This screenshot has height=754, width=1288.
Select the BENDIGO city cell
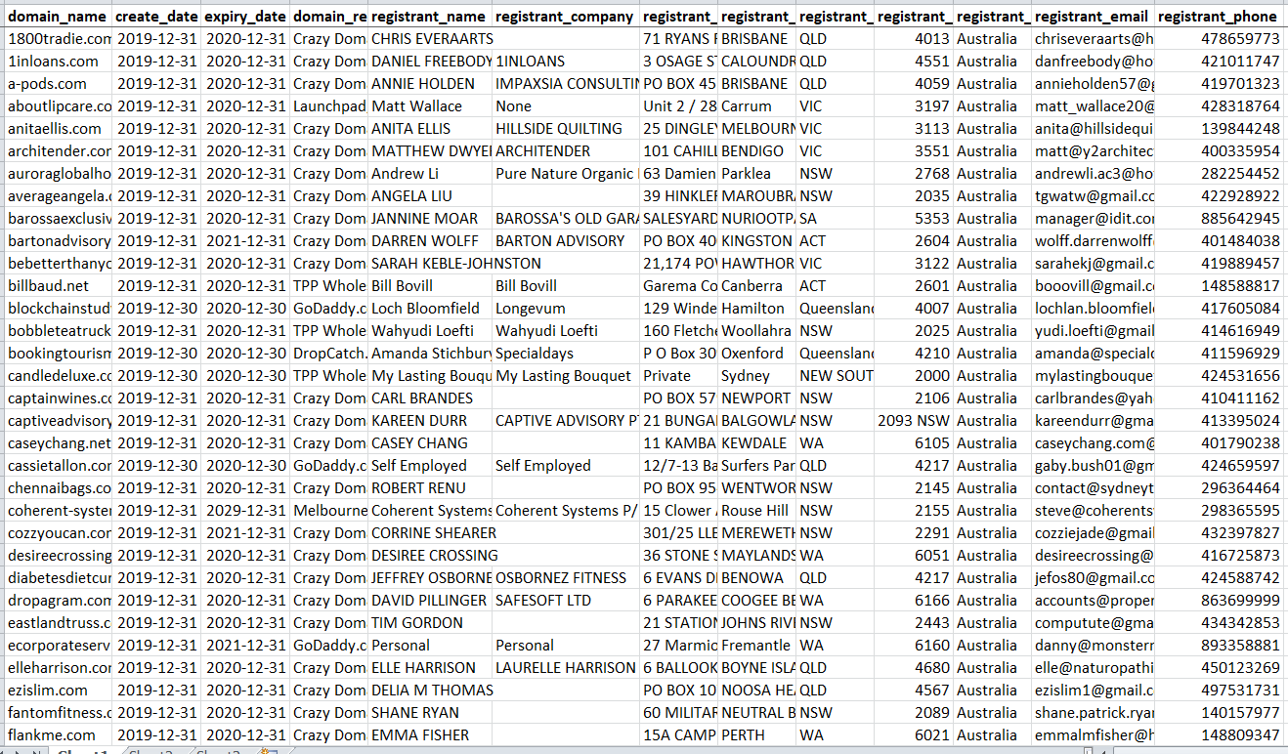757,151
